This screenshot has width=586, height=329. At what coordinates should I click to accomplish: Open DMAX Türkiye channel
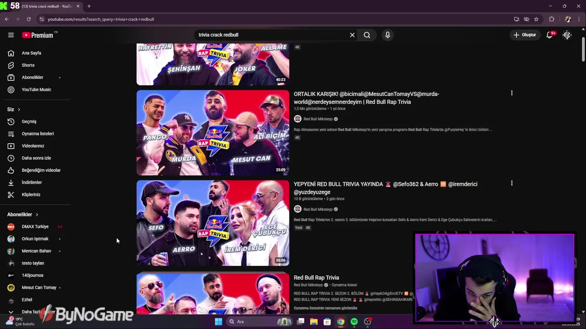(x=35, y=227)
